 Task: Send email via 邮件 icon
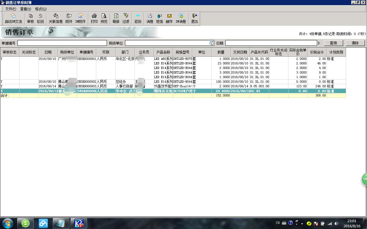click(x=169, y=18)
